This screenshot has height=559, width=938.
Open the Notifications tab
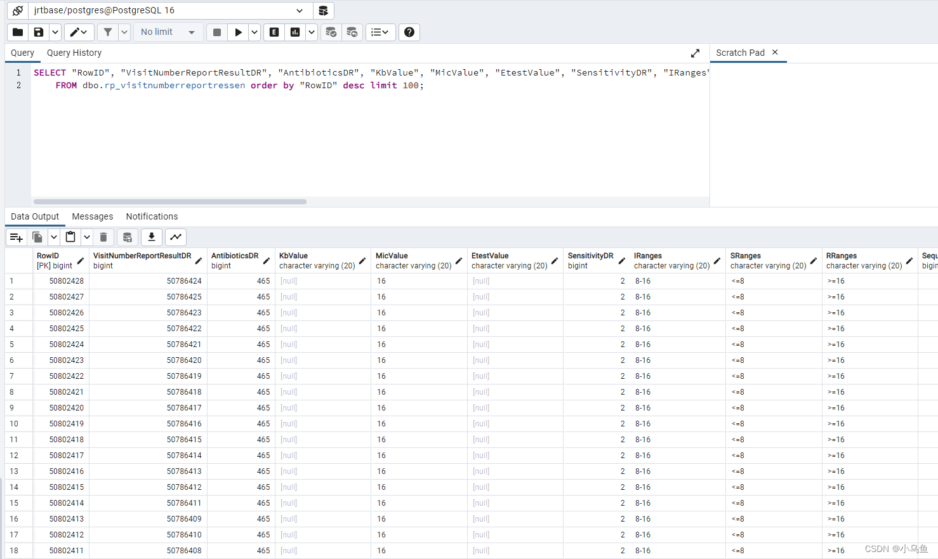coord(152,217)
